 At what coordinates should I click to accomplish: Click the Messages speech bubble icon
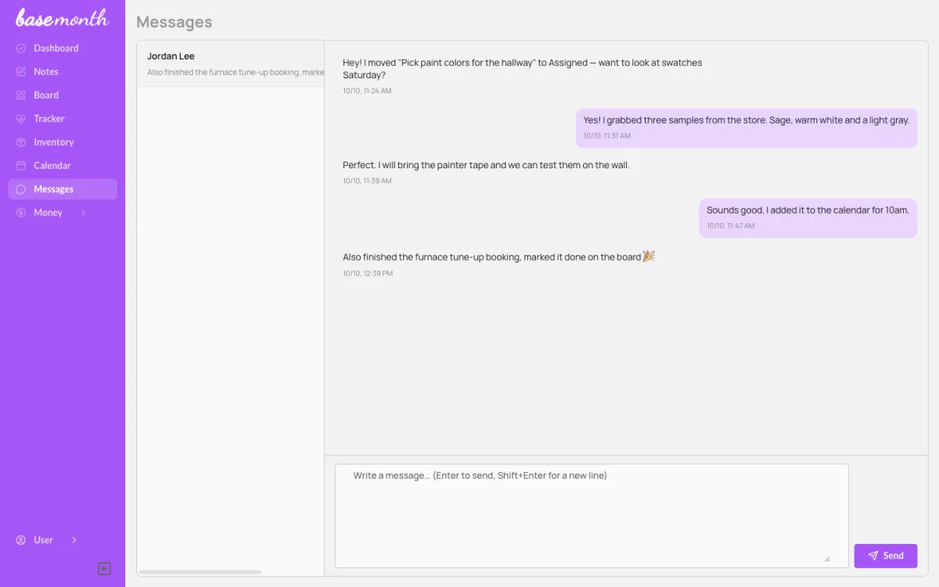click(x=21, y=189)
